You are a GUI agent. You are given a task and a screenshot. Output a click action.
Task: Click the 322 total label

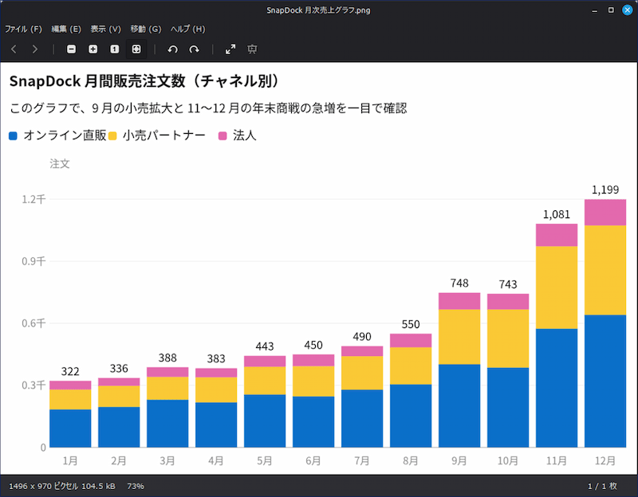point(70,371)
